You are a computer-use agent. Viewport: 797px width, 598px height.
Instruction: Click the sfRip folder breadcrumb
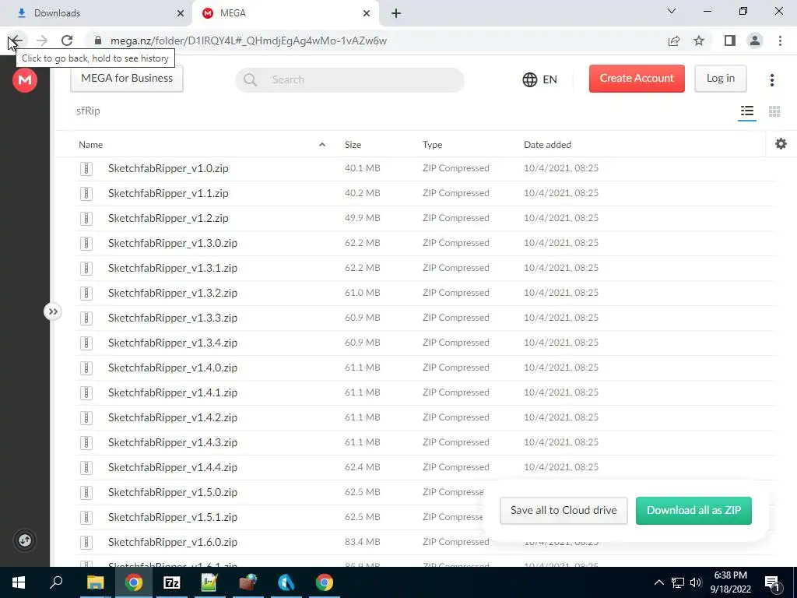point(88,111)
